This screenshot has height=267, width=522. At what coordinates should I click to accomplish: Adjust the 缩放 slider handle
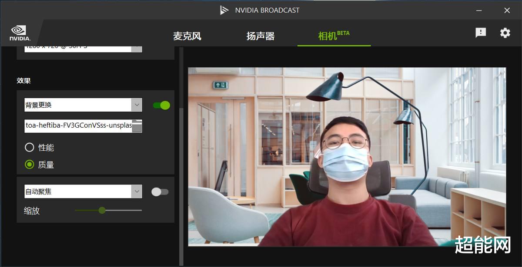click(x=103, y=210)
